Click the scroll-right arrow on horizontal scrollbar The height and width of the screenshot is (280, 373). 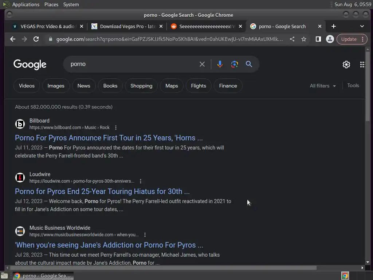362,268
